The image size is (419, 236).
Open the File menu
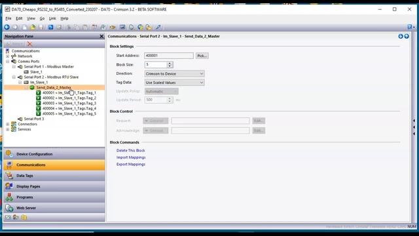[x=9, y=18]
